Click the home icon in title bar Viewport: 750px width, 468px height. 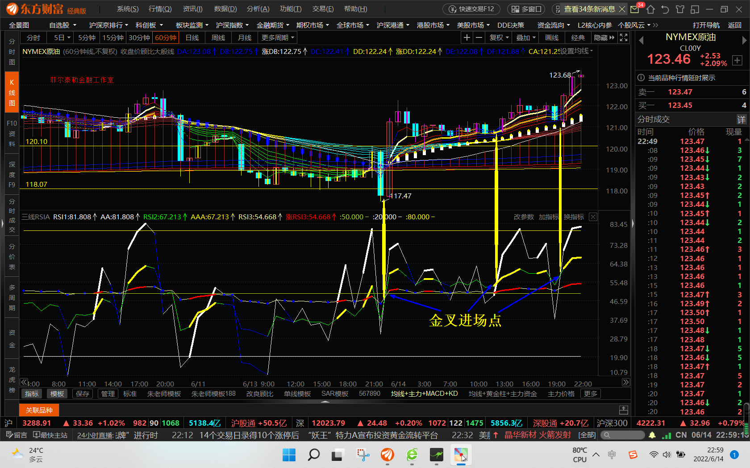point(650,9)
